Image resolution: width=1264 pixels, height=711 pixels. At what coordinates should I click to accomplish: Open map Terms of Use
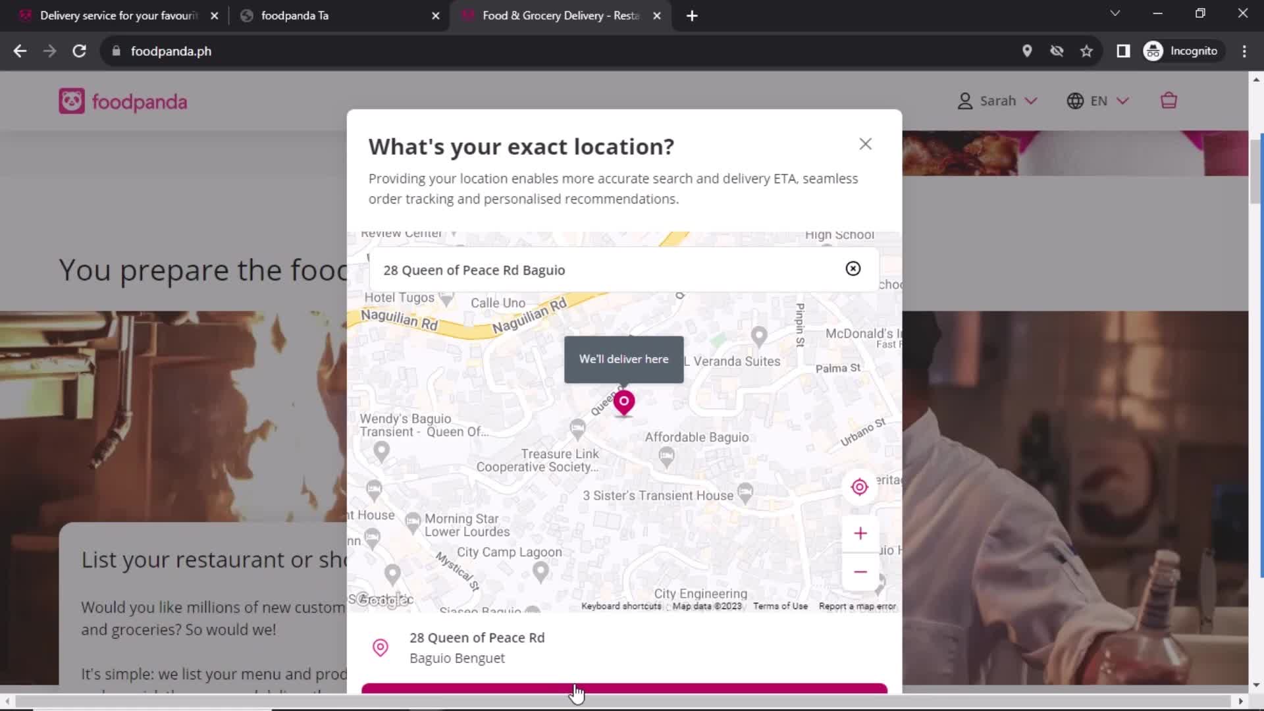[x=780, y=606]
